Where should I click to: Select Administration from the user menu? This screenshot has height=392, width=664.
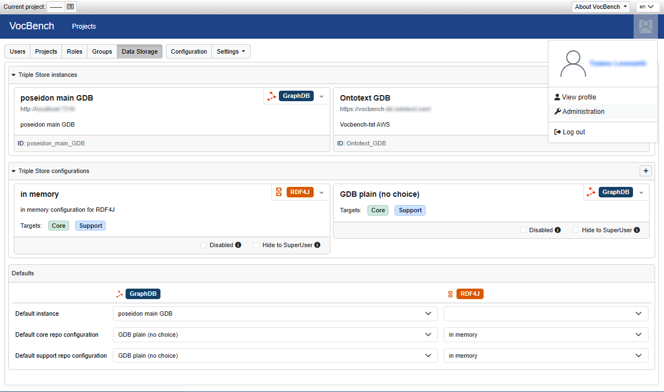tap(583, 112)
